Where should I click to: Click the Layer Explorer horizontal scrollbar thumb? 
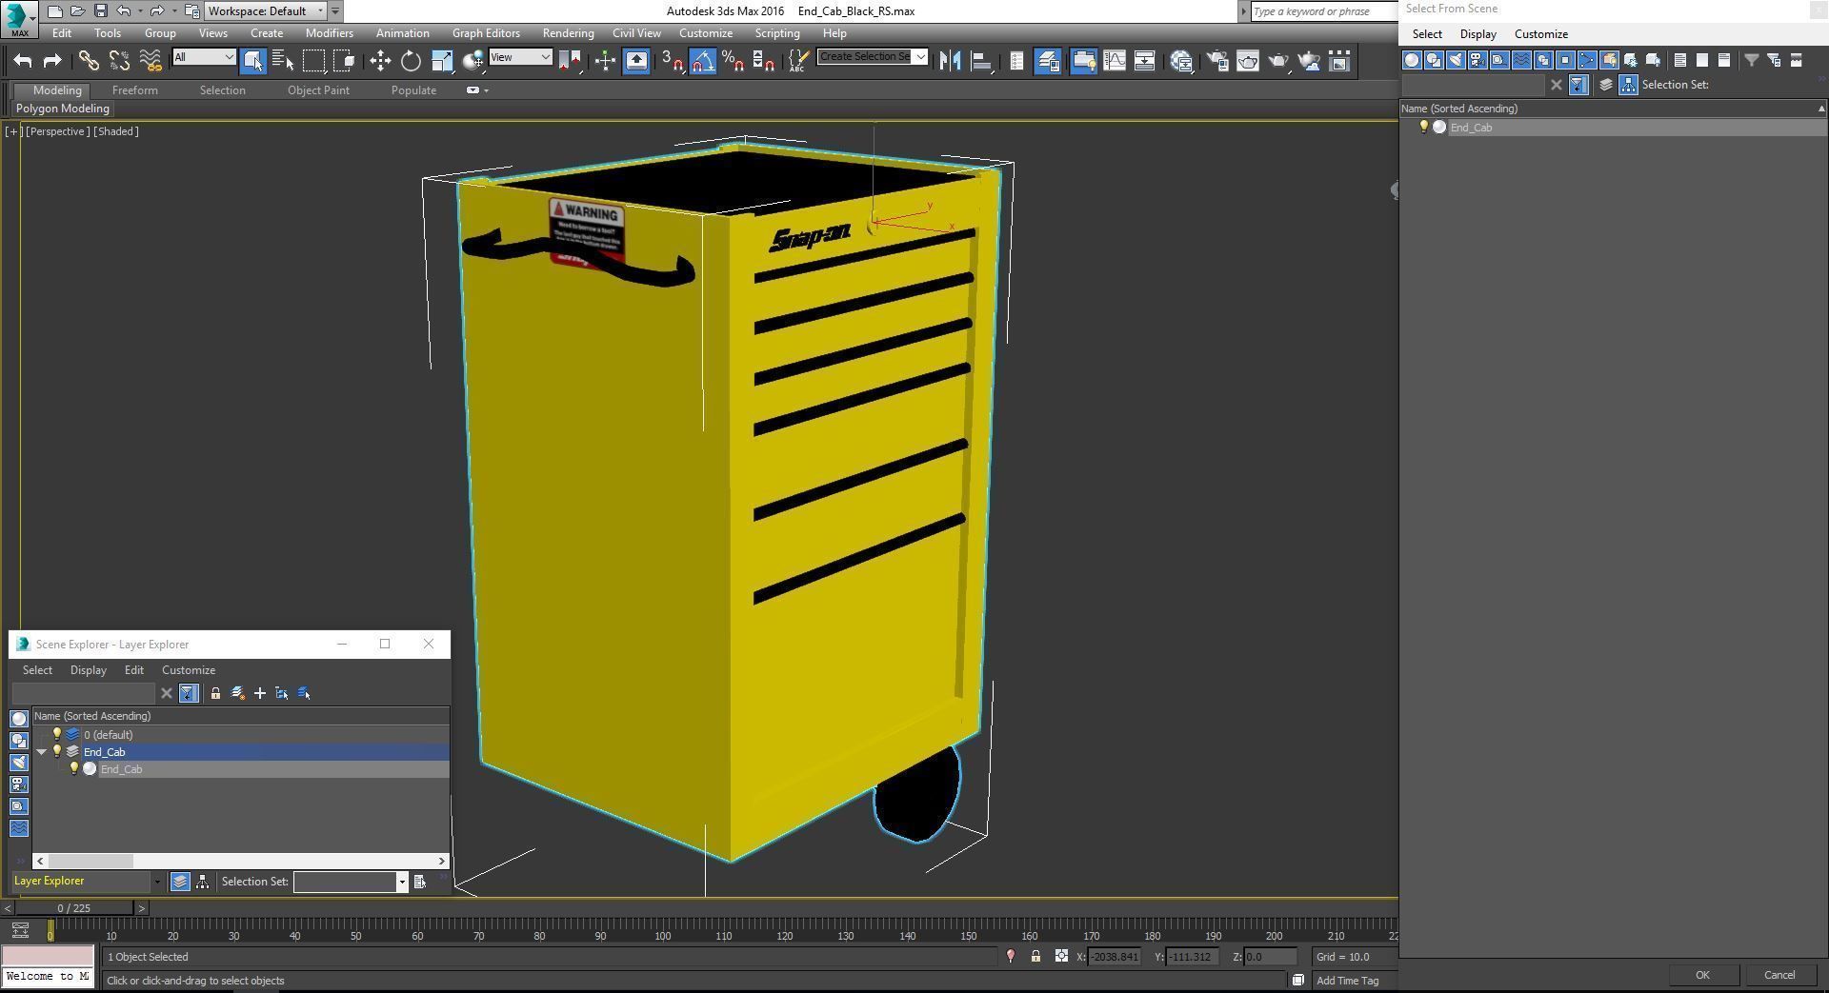[x=91, y=861]
